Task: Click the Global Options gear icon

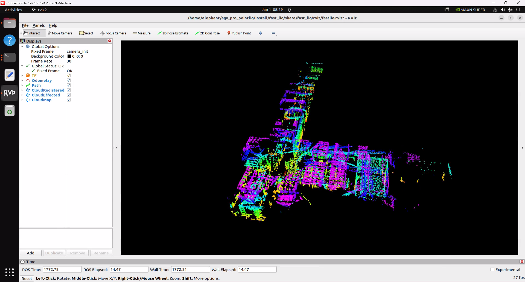Action: point(28,46)
